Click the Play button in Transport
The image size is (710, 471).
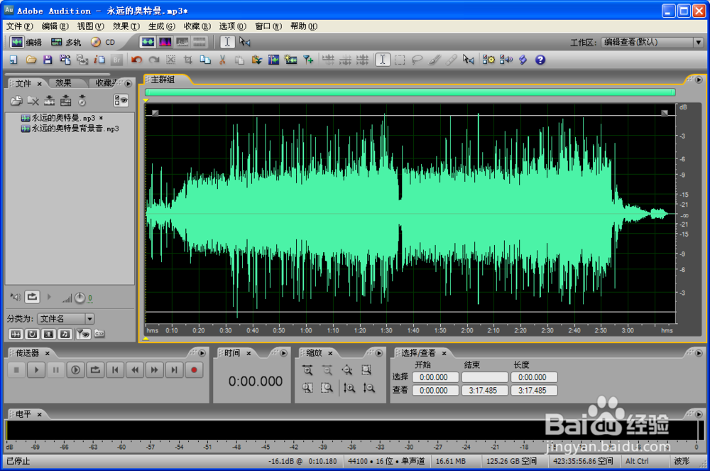[36, 370]
